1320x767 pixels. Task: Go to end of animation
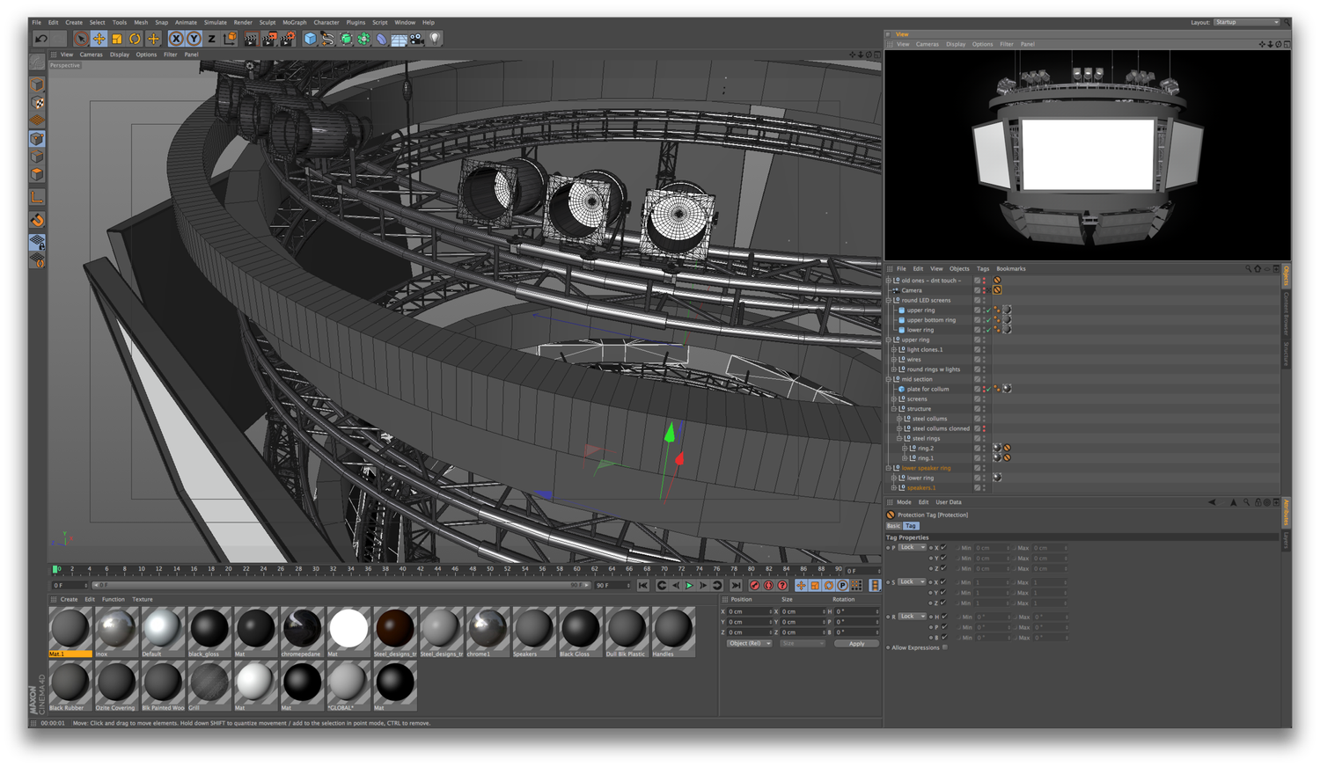click(736, 585)
